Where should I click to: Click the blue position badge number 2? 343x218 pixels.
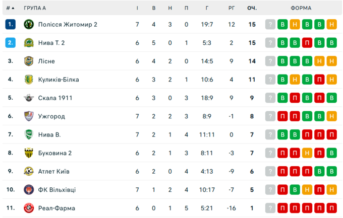(10, 43)
